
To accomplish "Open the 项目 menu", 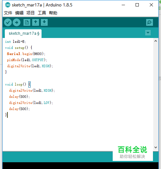I will click(31, 13).
